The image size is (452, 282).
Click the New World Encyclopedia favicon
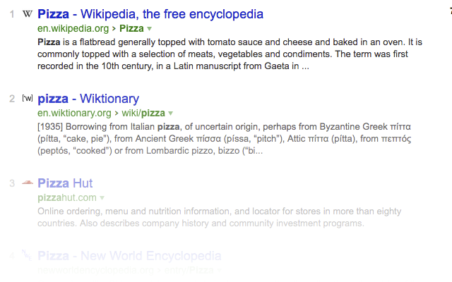[x=27, y=254]
